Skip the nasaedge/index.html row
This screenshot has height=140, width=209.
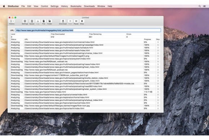pos(158,45)
